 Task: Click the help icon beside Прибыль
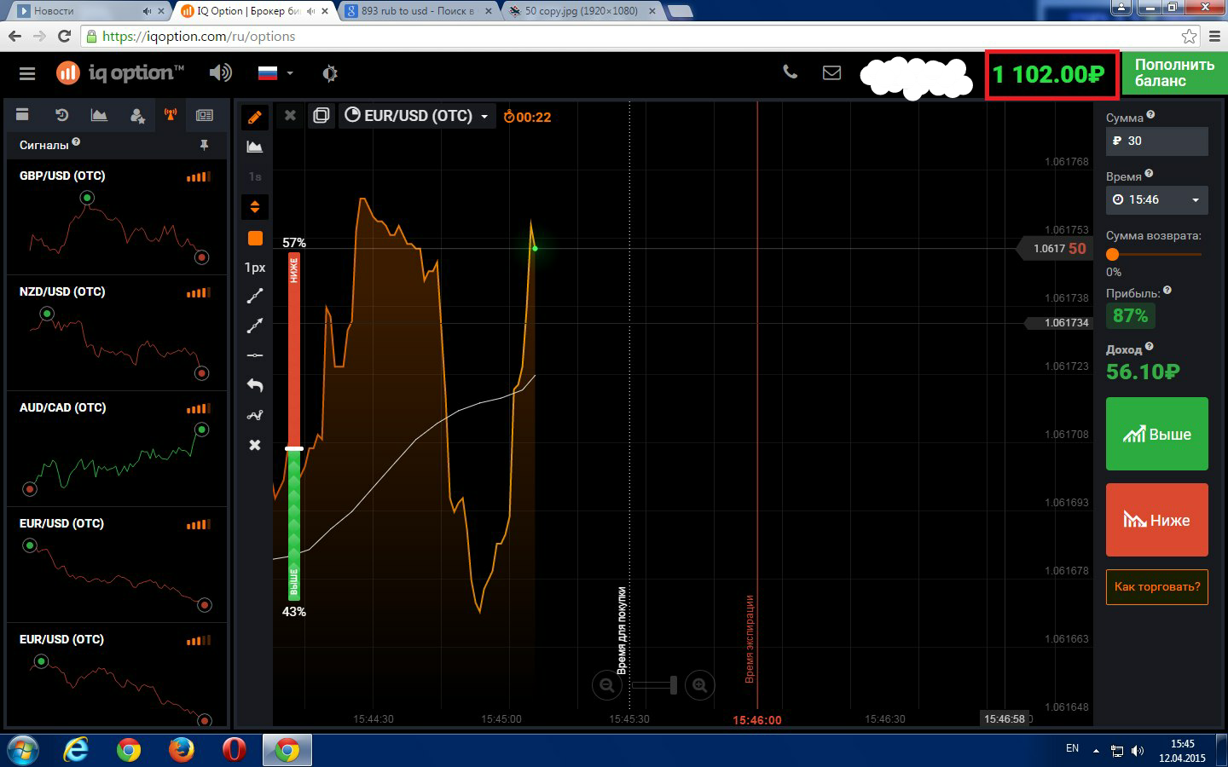click(1167, 291)
